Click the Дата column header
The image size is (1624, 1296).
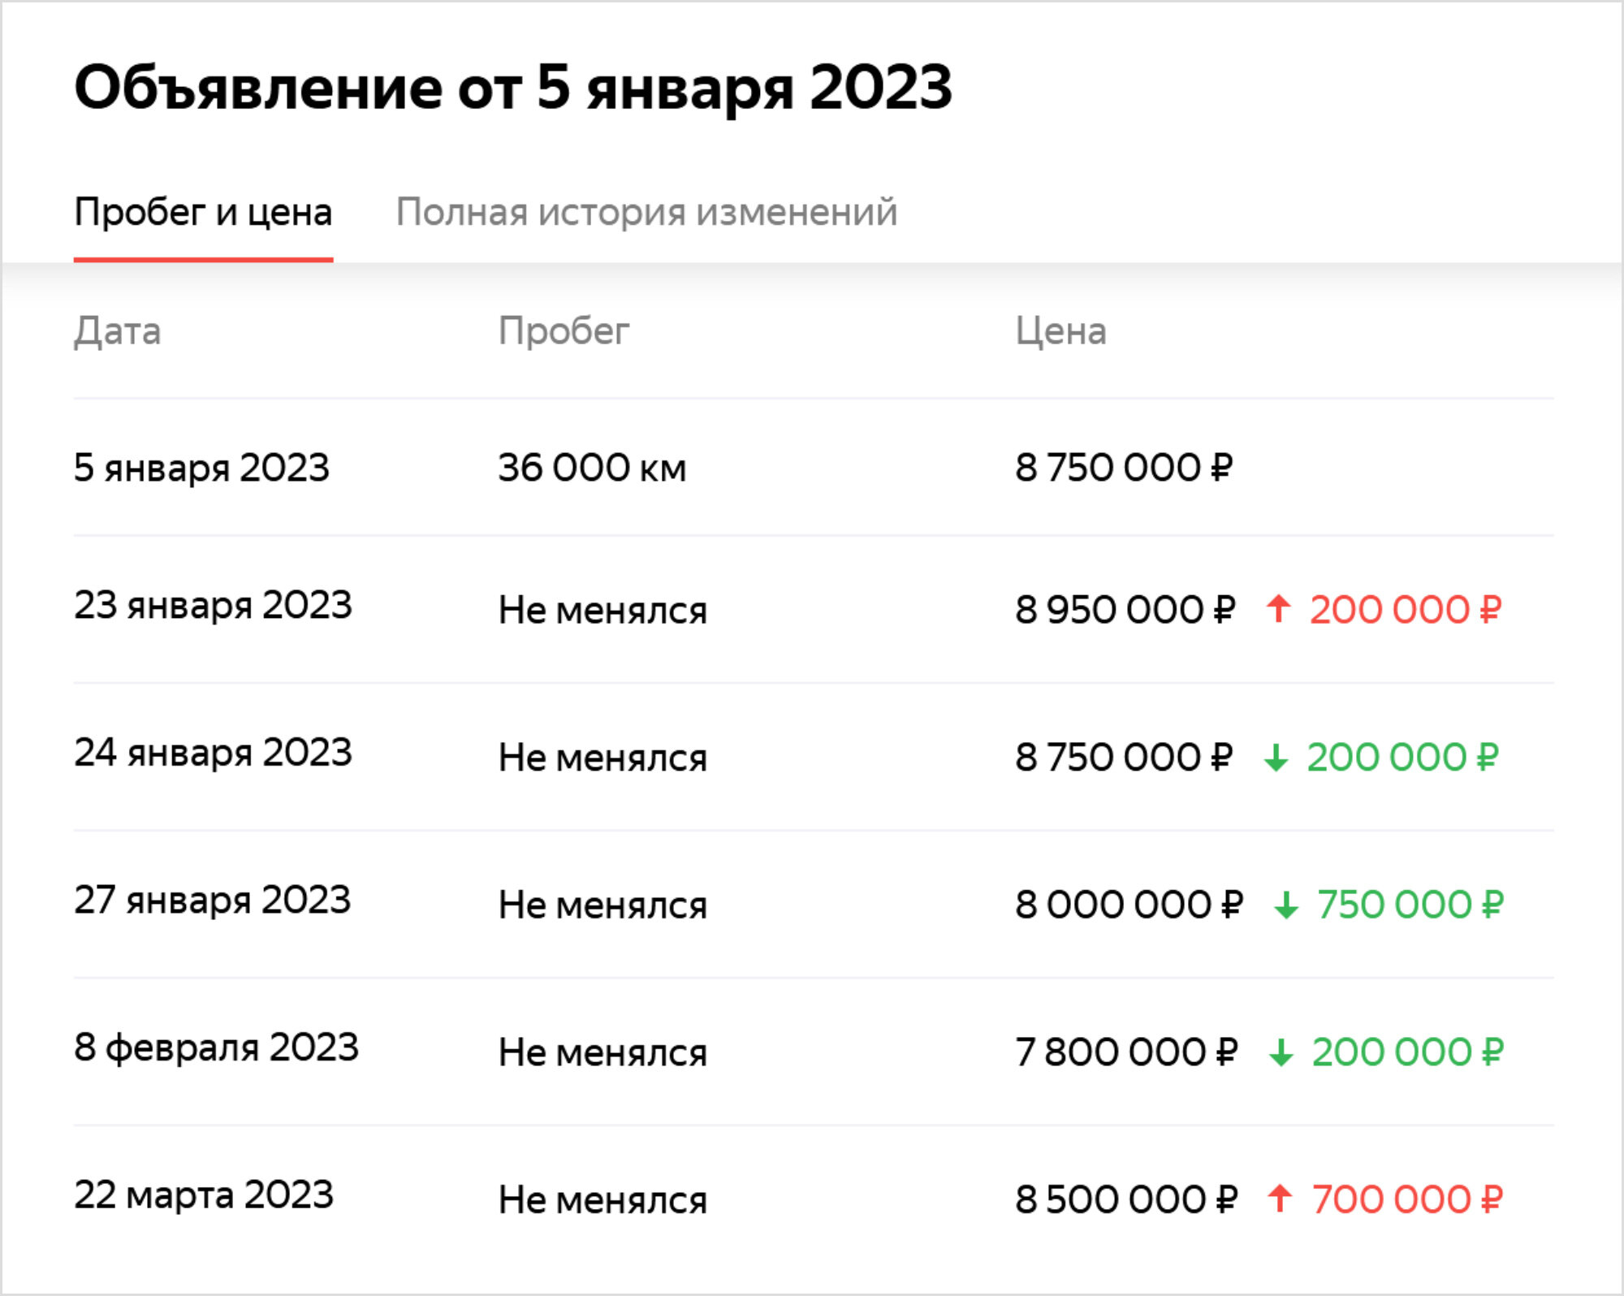(x=118, y=331)
